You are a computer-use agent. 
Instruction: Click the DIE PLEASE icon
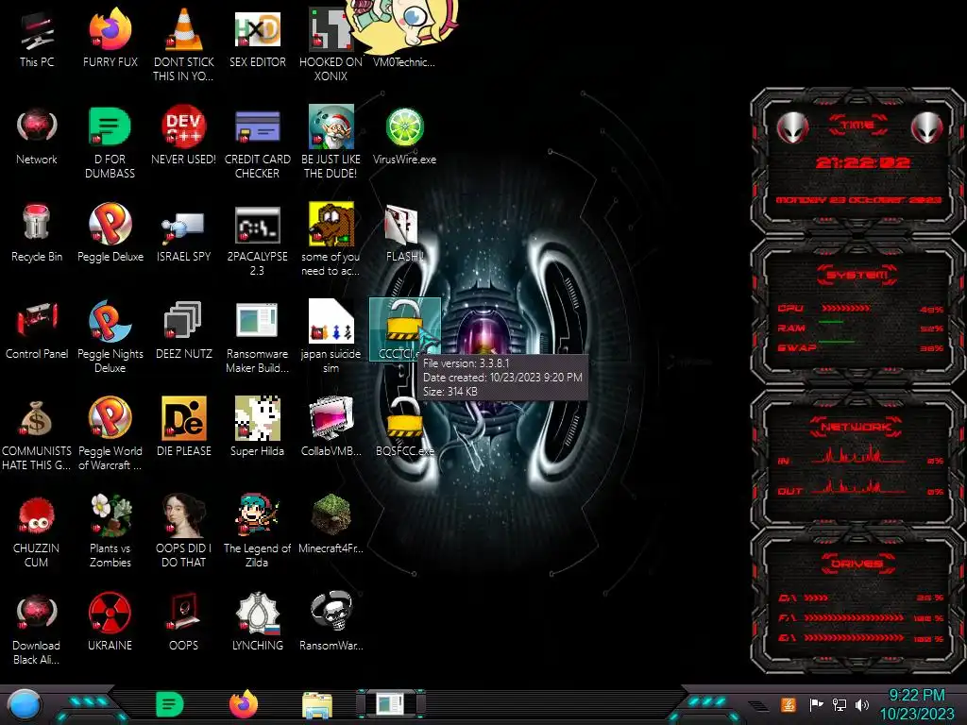(x=183, y=427)
